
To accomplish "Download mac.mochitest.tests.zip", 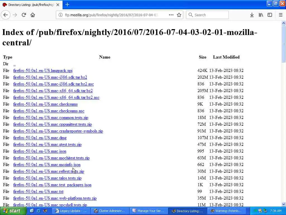I will 51,158.
